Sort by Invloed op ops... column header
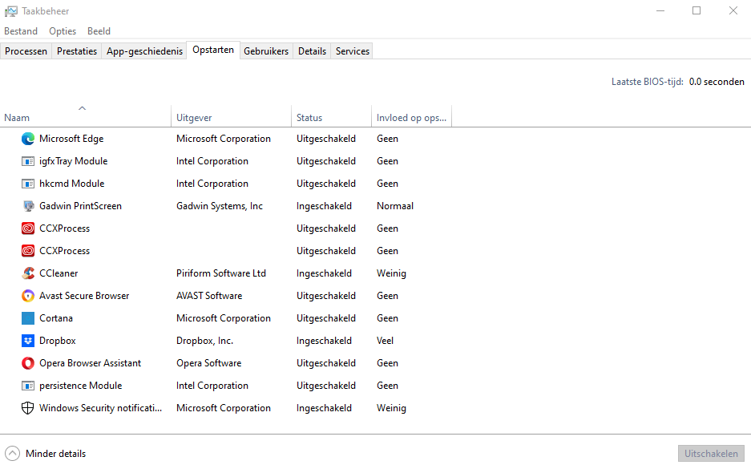The height and width of the screenshot is (473, 751). (411, 115)
